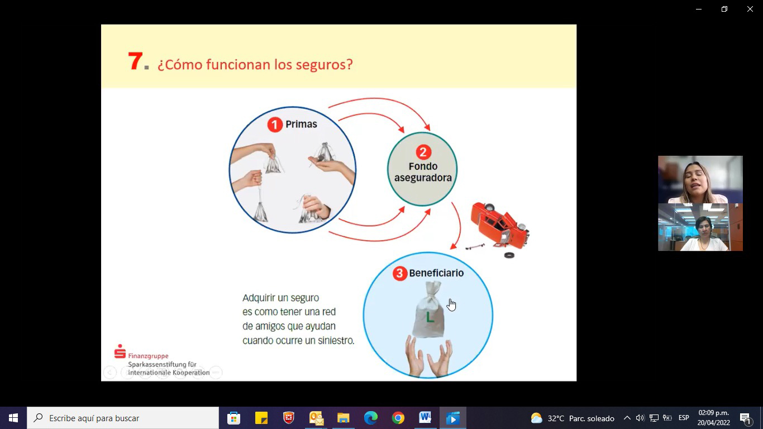Click the 'Beneficiario' label

(x=436, y=273)
